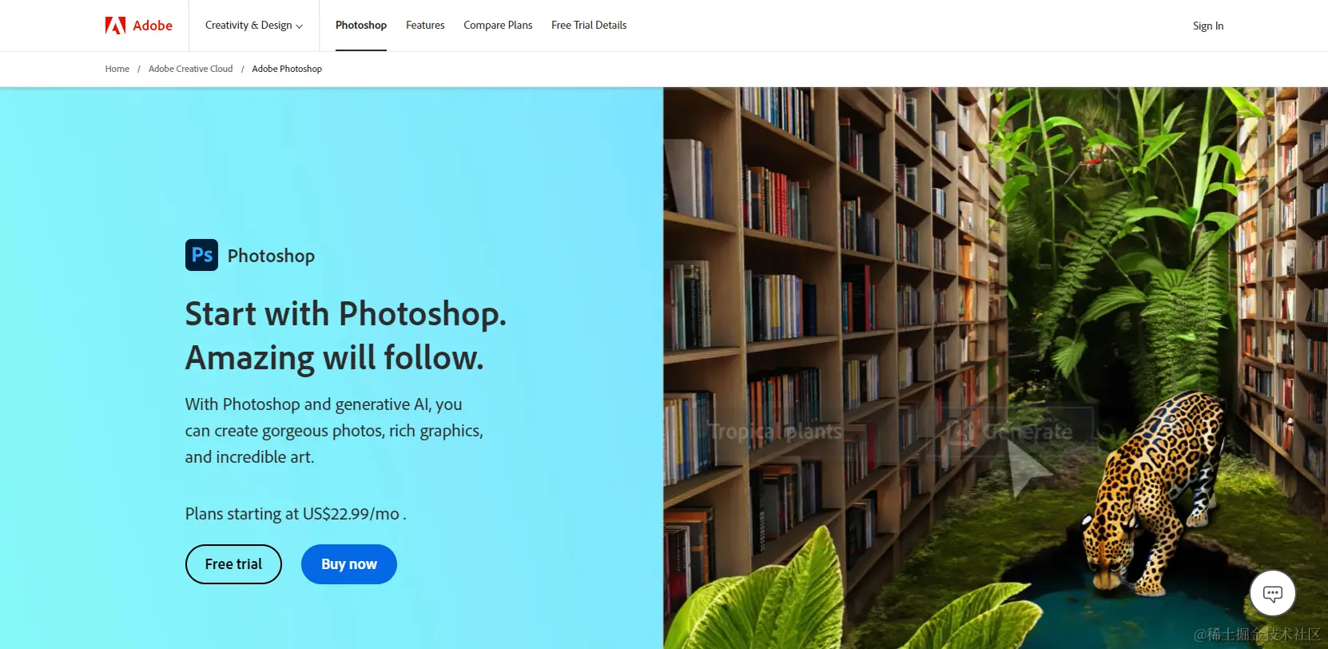Click the leopard hero image
Screen dimensions: 1328x649
coord(996,368)
